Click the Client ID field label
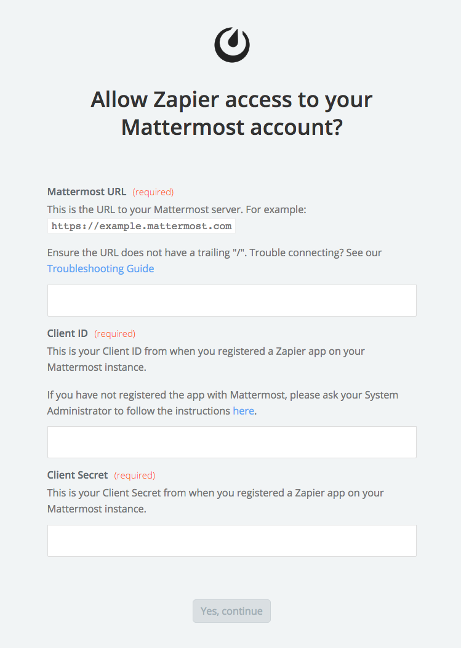461x648 pixels. 67,333
